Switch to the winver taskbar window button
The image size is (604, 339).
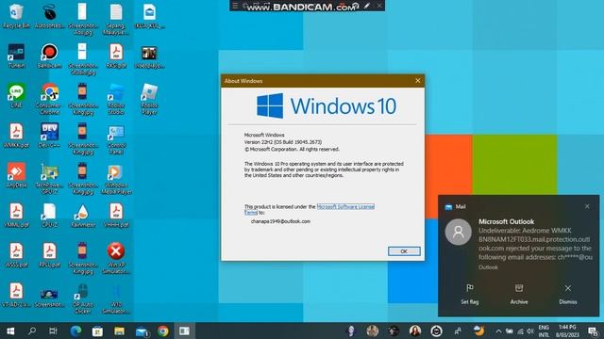pos(185,331)
